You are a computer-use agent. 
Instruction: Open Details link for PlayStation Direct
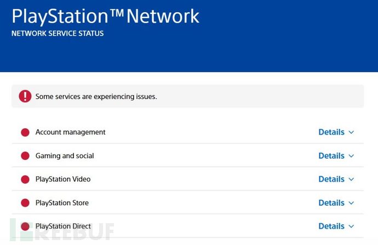pos(331,226)
